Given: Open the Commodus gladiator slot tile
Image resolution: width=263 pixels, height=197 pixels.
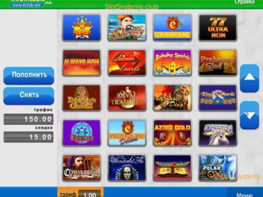Looking at the screenshot, I should [81, 168].
